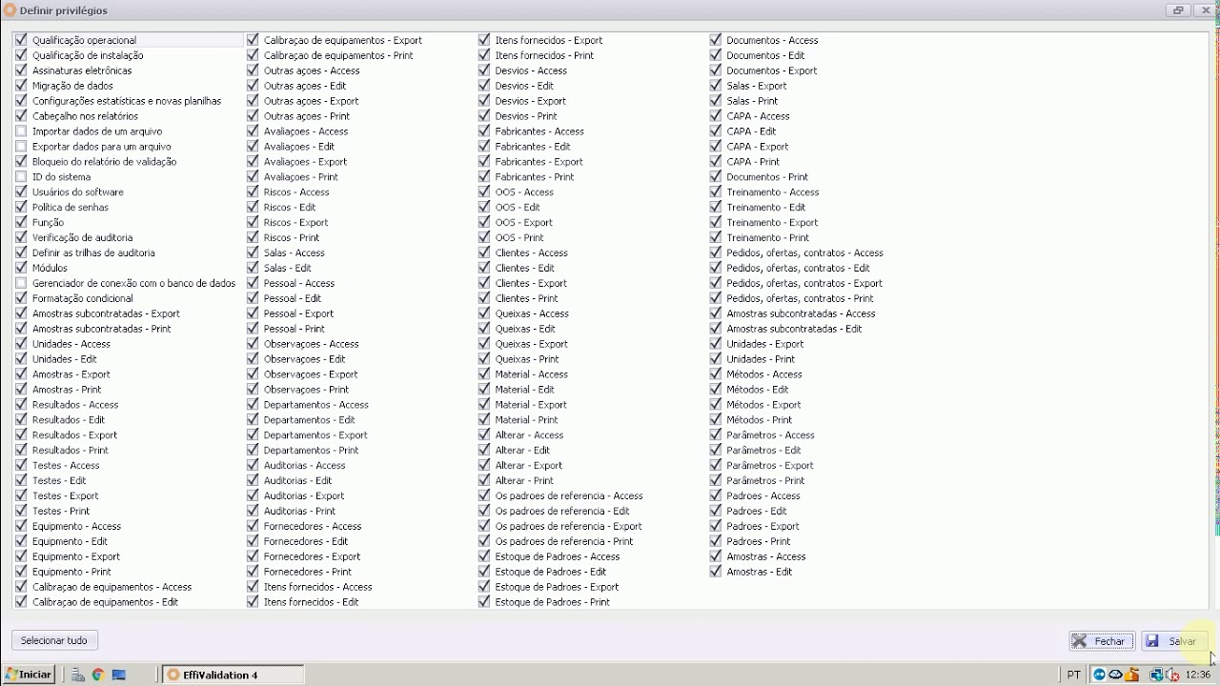The image size is (1220, 686).
Task: Uncheck Fabricantes - Print checkbox
Action: pos(484,177)
